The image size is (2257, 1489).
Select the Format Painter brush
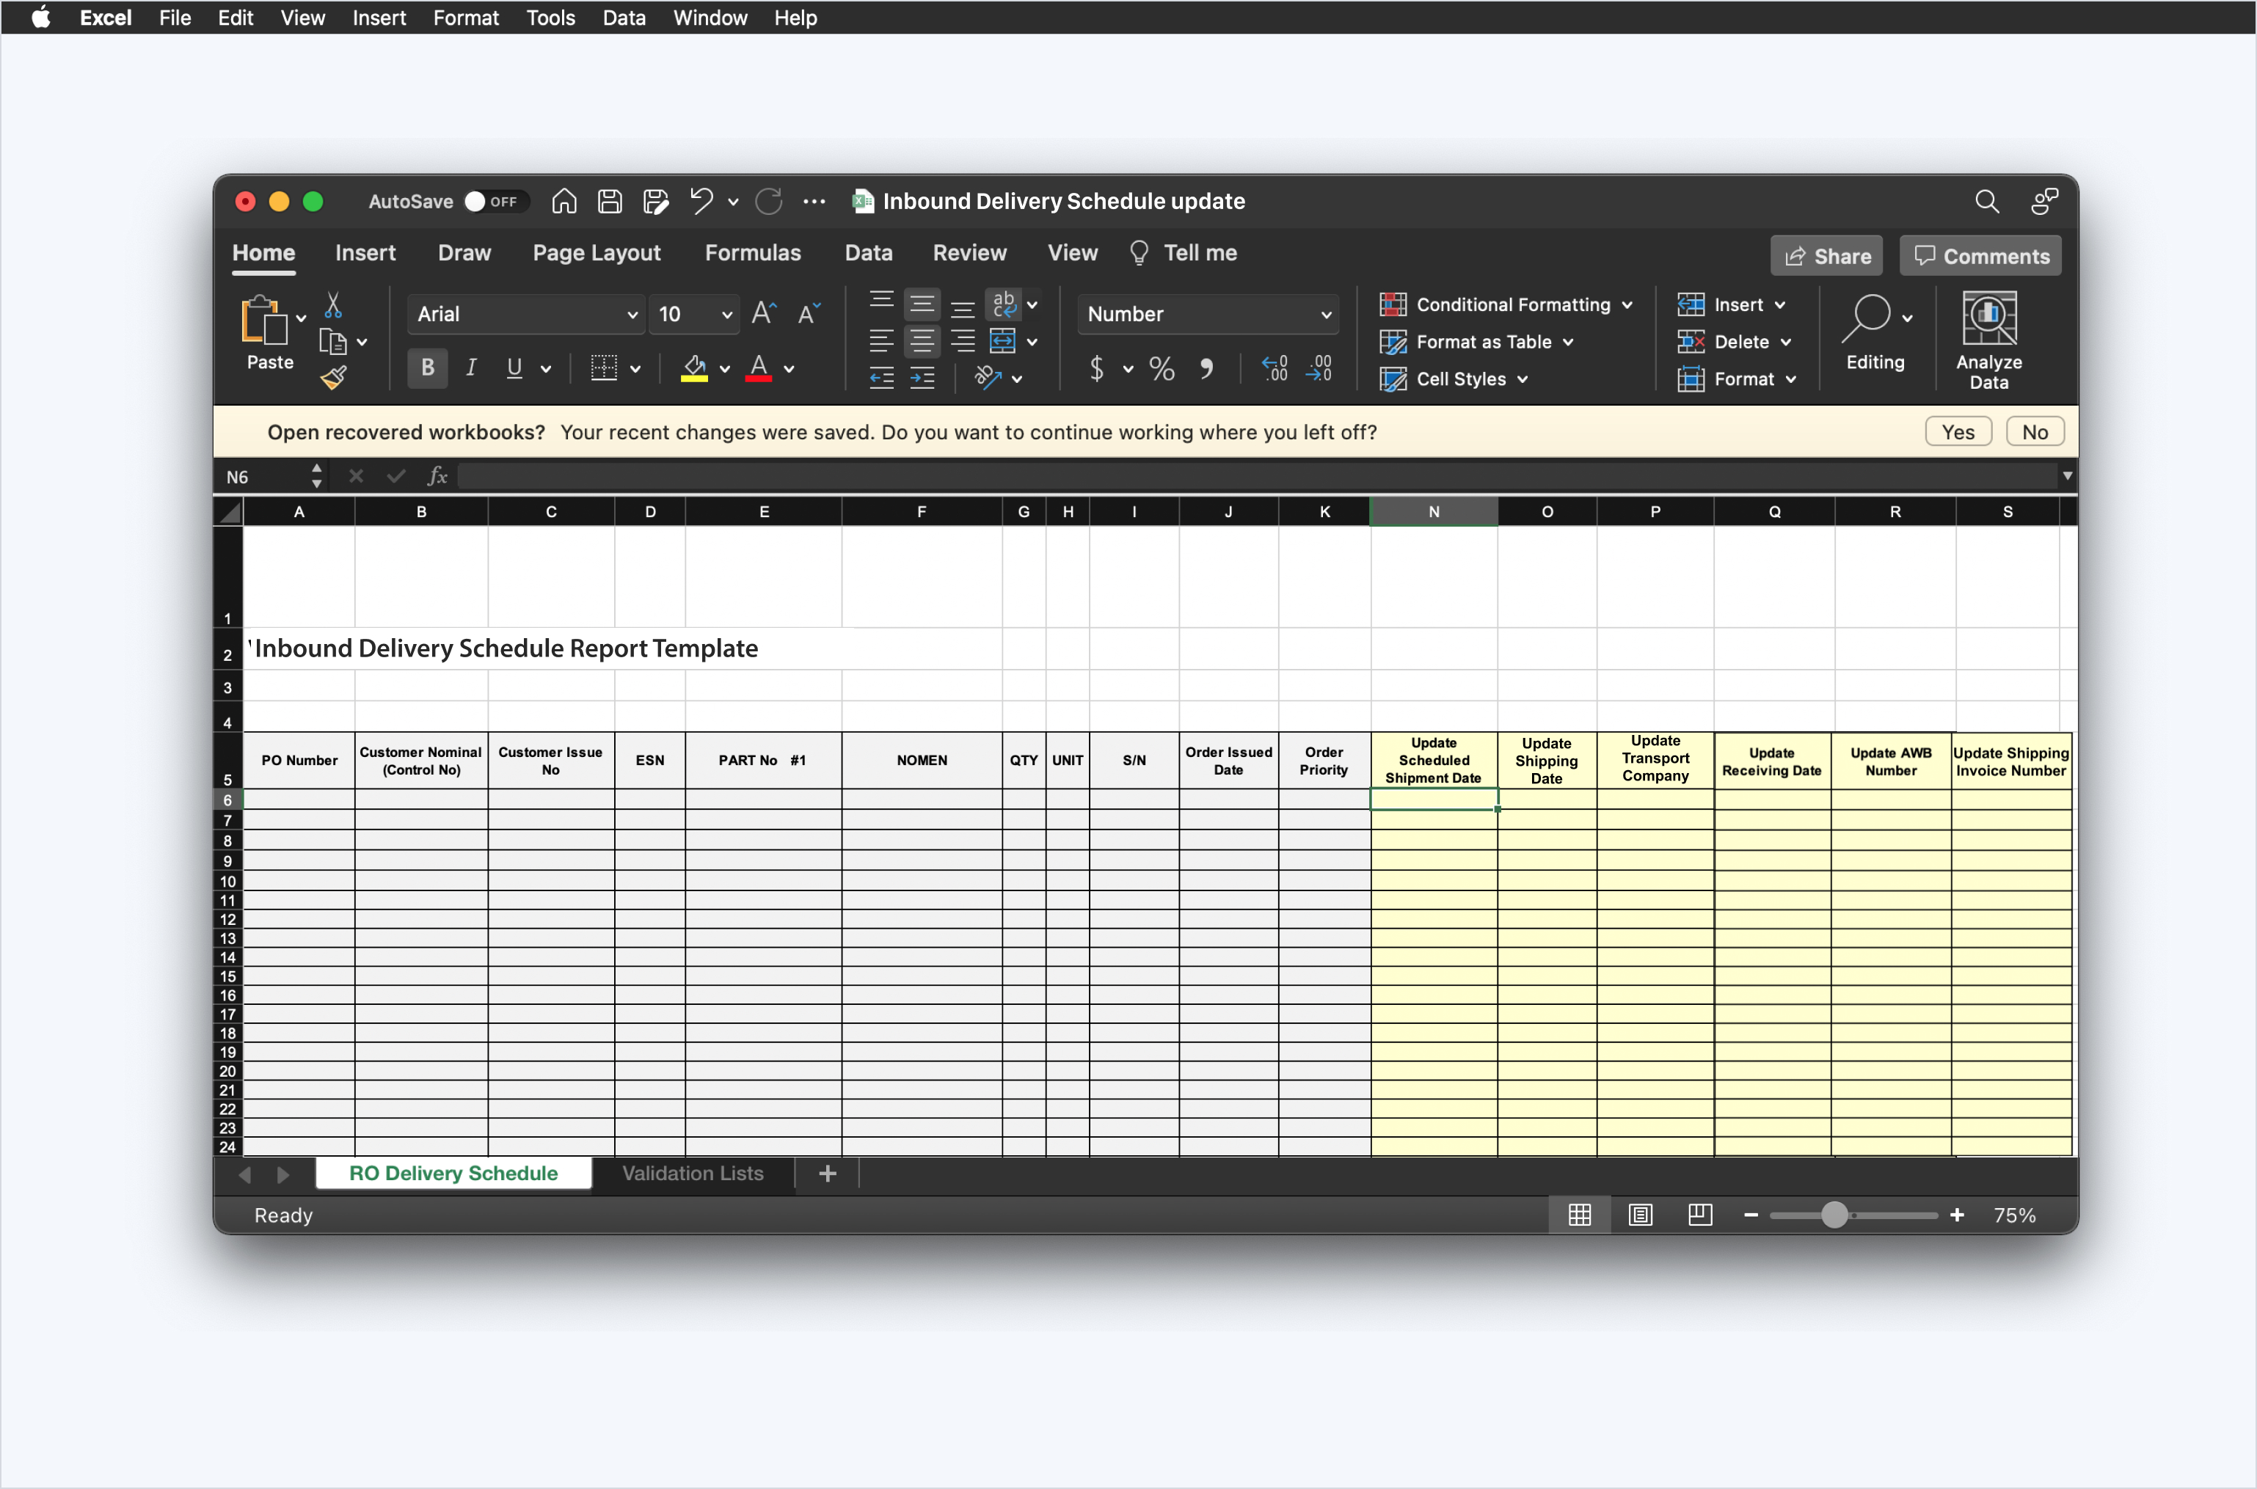tap(333, 378)
